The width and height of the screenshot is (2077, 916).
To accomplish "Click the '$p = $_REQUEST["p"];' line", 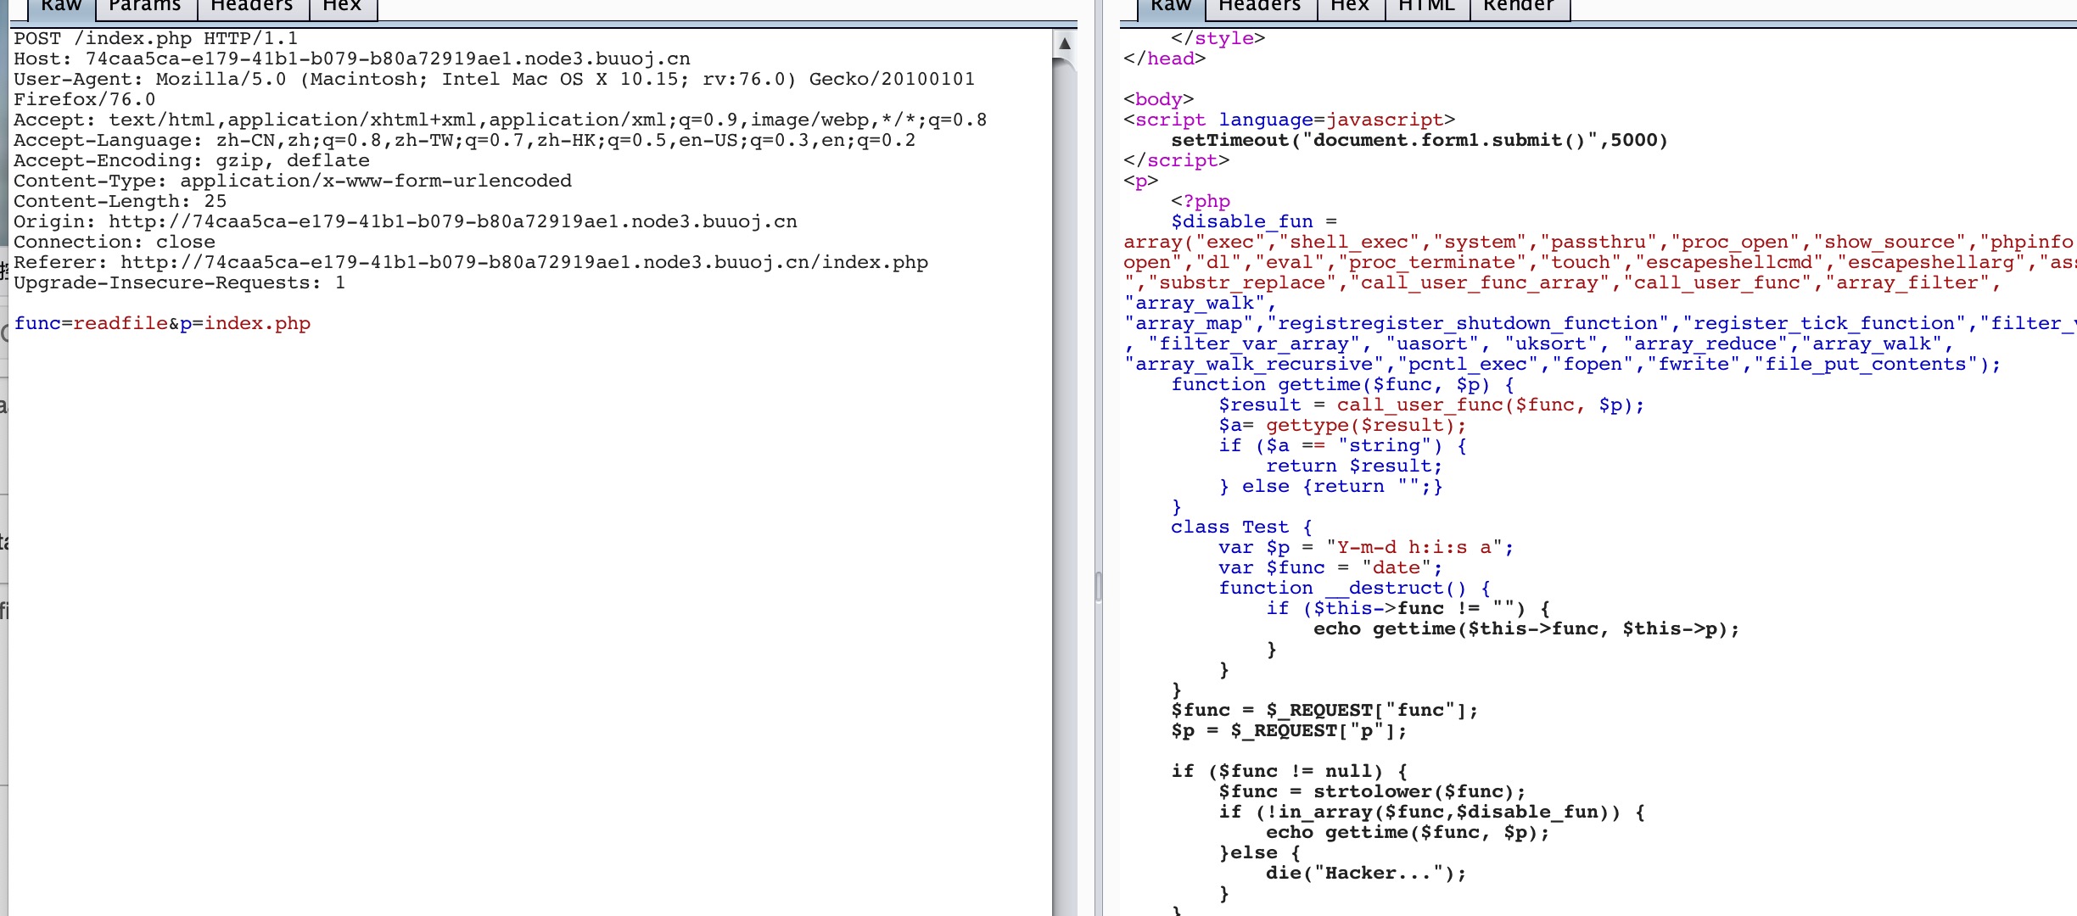I will point(1290,731).
